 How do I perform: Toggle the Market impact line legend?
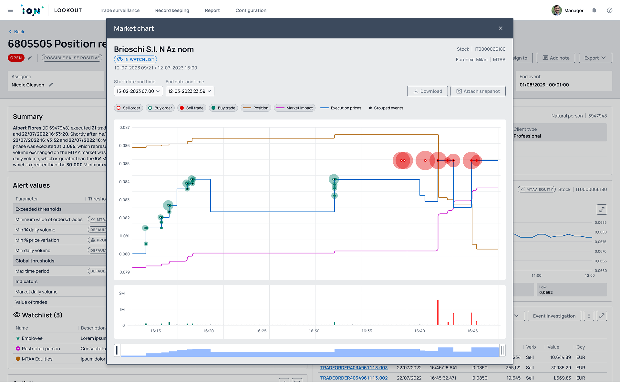pos(295,108)
